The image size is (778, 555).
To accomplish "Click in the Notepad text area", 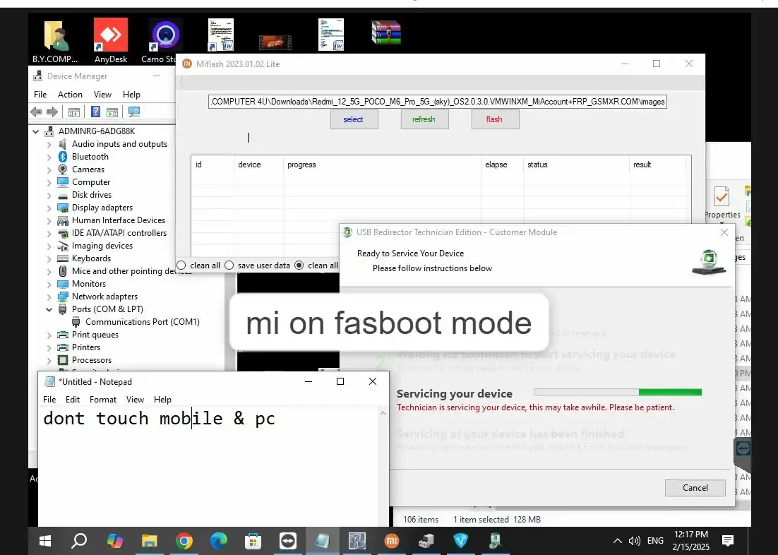I will point(208,467).
